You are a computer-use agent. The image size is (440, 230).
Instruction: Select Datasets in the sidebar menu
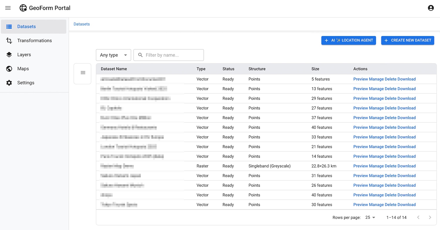click(x=26, y=27)
